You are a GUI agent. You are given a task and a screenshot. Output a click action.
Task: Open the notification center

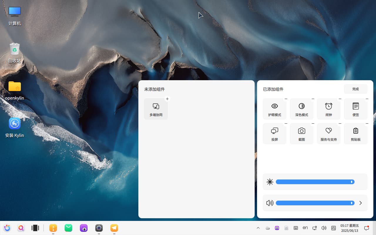(366, 228)
